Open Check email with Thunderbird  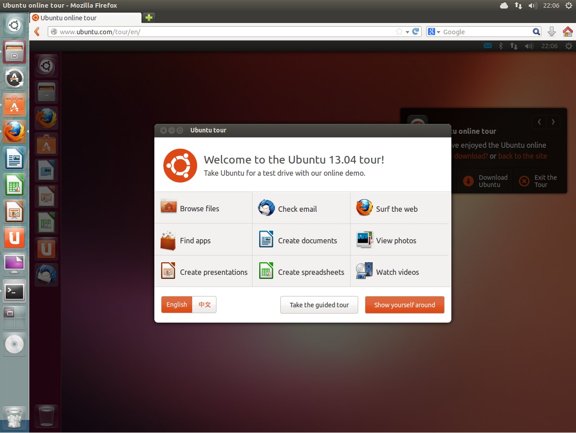click(x=301, y=208)
